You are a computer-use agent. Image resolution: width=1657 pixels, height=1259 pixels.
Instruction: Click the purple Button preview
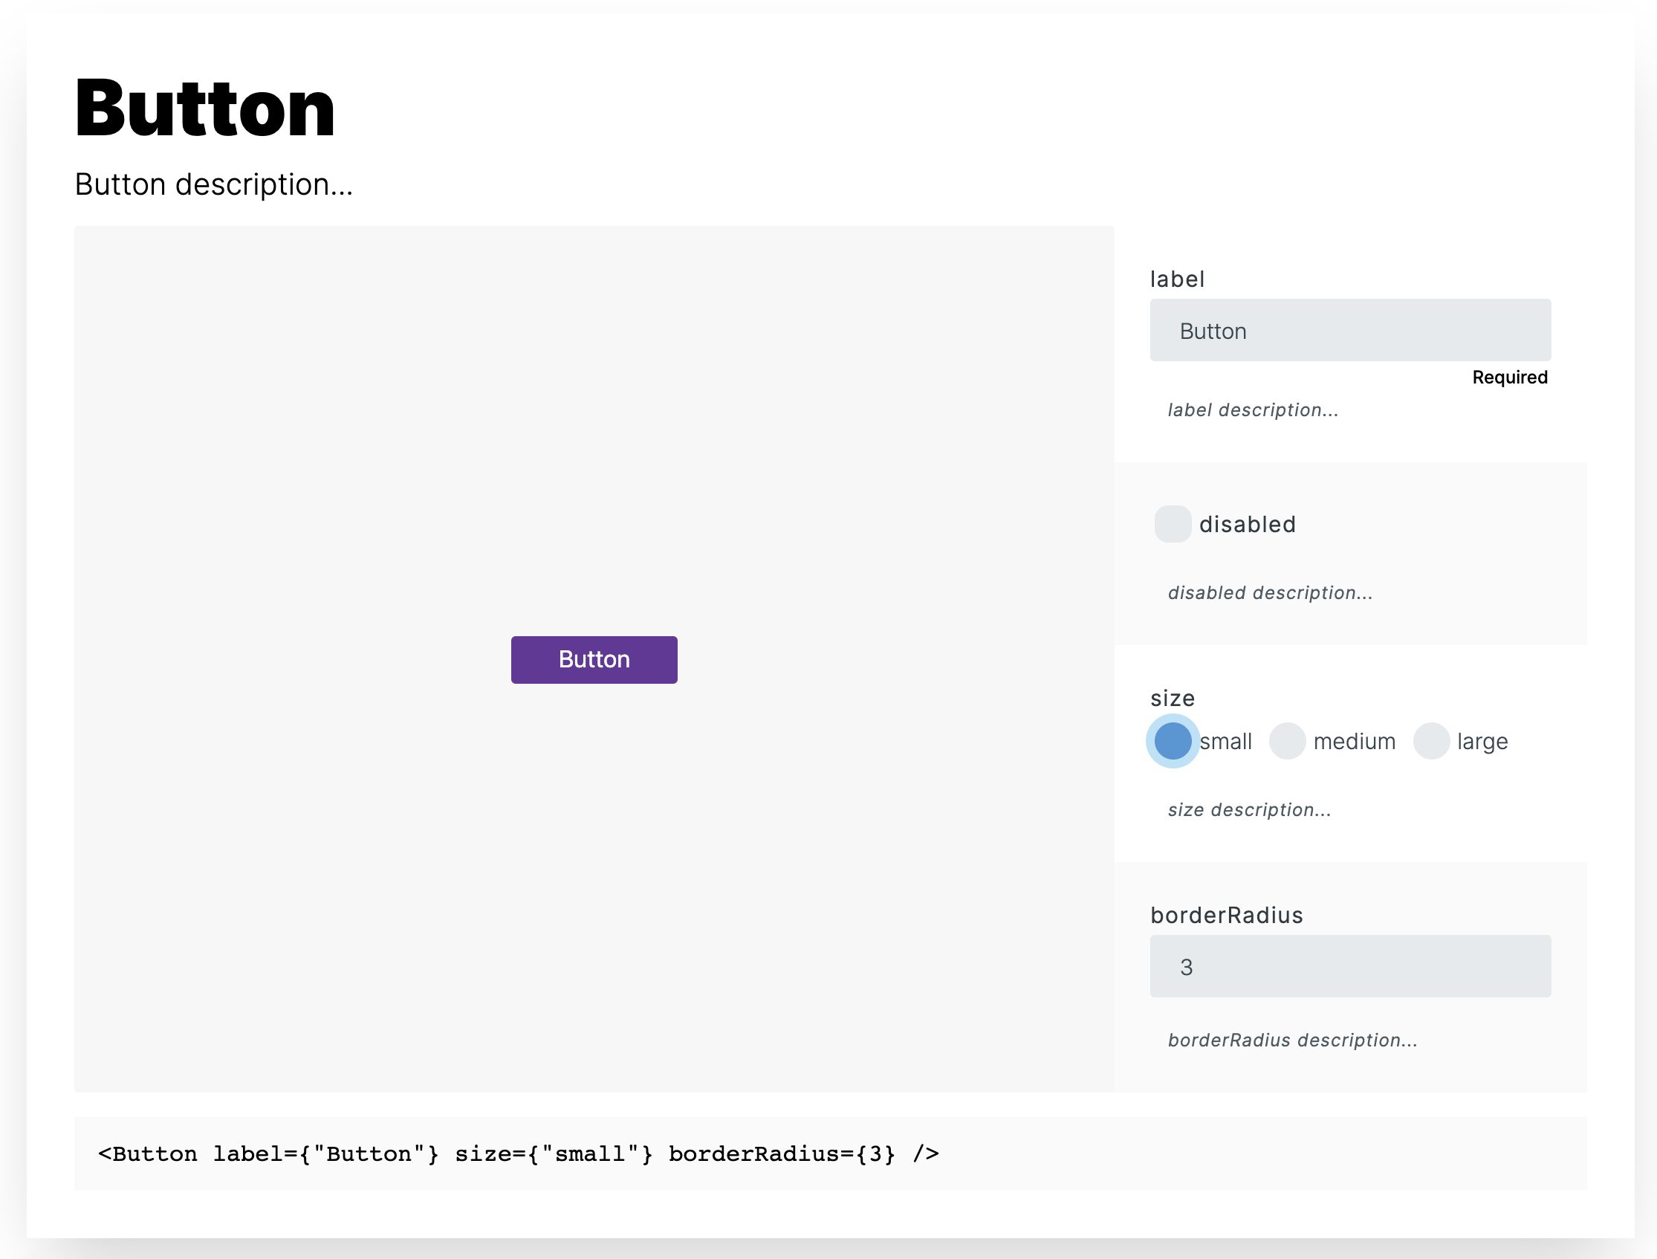point(594,659)
